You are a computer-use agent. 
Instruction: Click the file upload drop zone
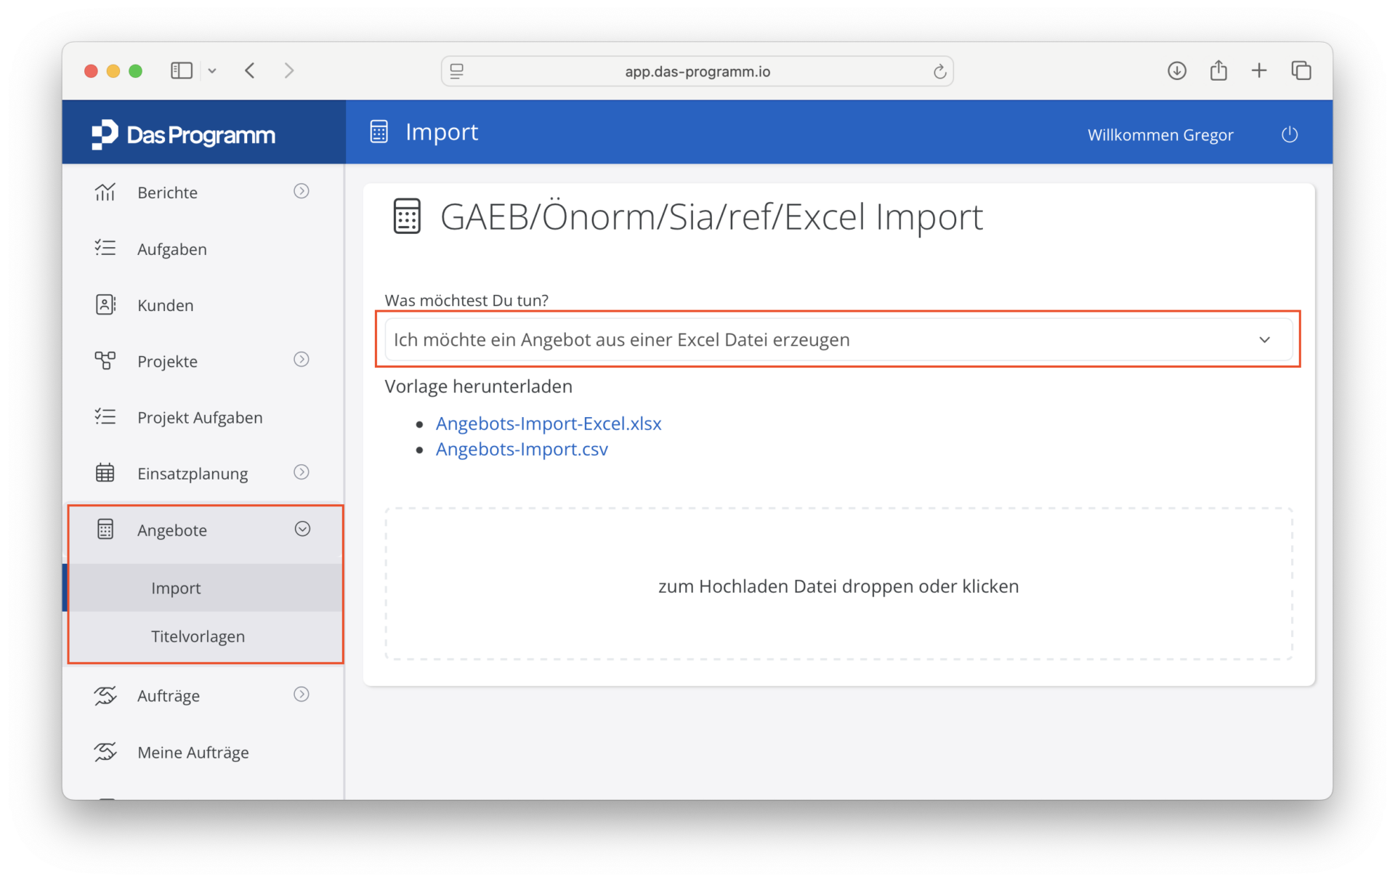click(x=838, y=585)
